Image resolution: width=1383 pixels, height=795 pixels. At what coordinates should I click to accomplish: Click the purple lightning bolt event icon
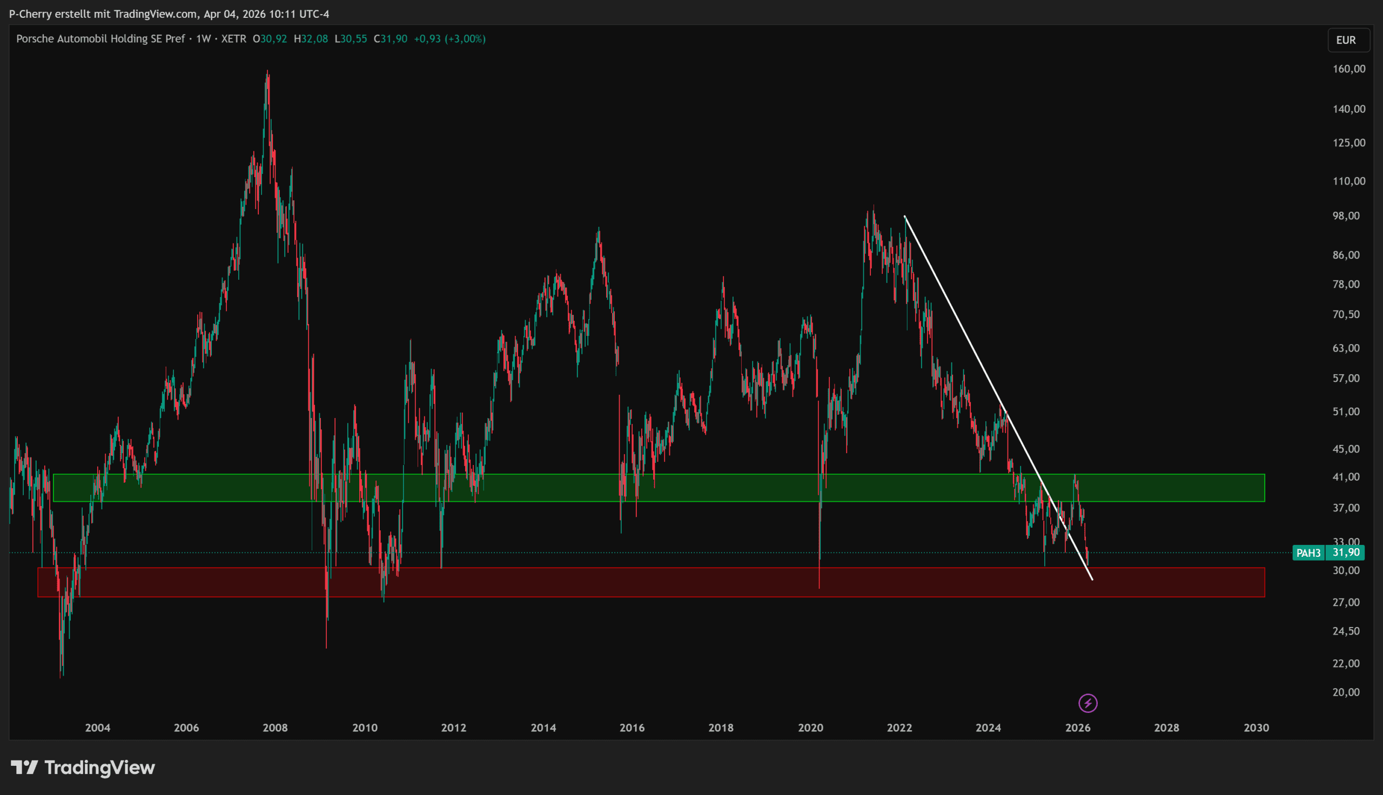pos(1087,703)
